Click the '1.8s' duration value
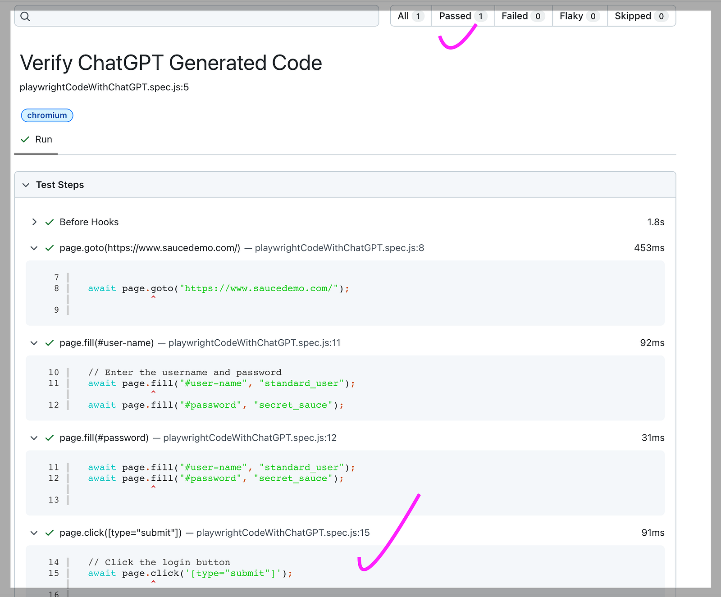The image size is (721, 597). coord(656,222)
